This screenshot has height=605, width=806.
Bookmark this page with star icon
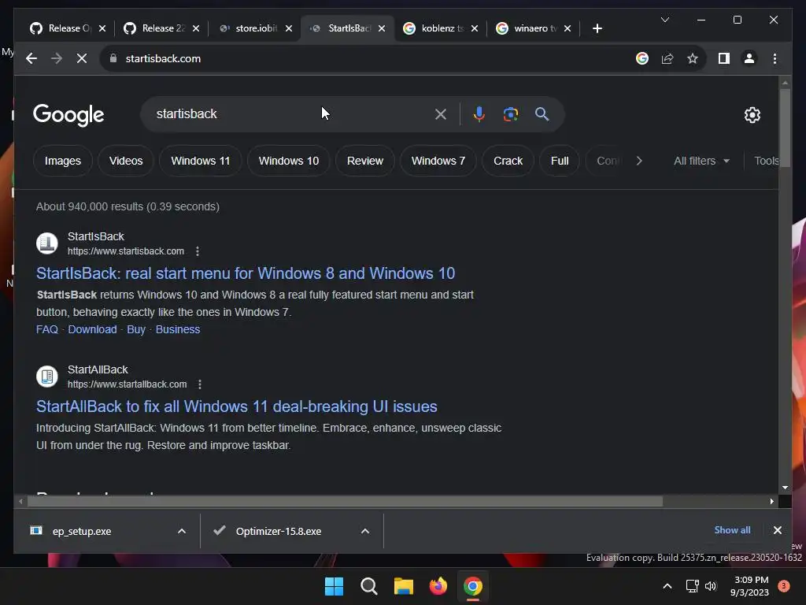[x=693, y=58]
